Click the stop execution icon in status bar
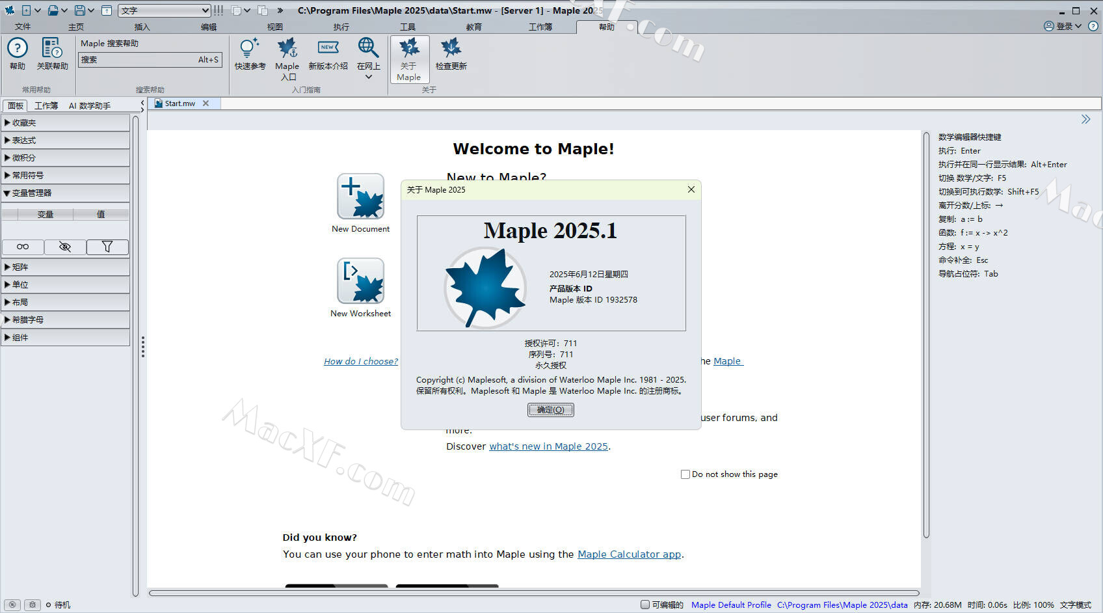This screenshot has height=613, width=1103. click(12, 605)
